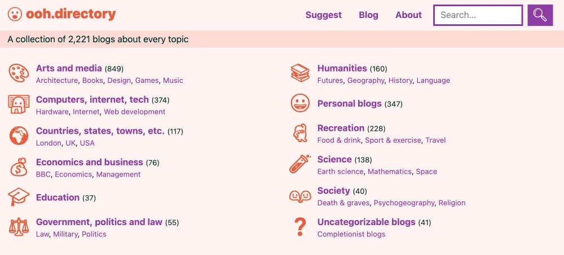Open the Web development subcategory
The width and height of the screenshot is (564, 255).
135,112
